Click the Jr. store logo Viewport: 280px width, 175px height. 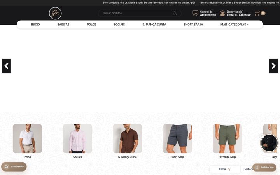[55, 13]
